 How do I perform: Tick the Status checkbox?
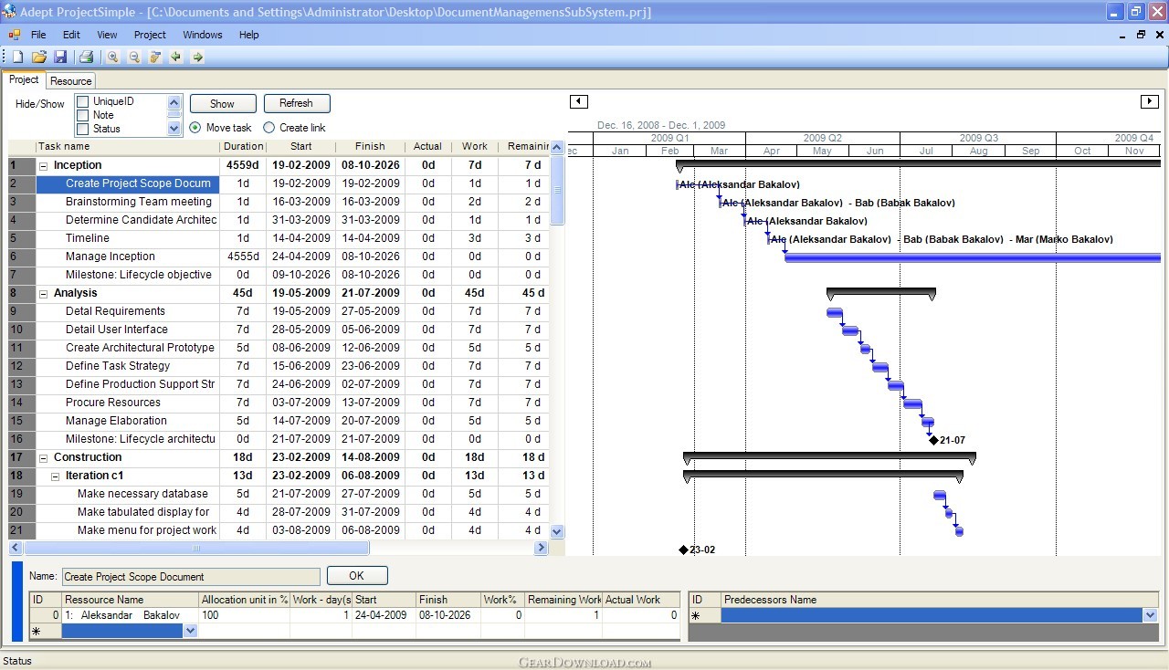coord(83,129)
